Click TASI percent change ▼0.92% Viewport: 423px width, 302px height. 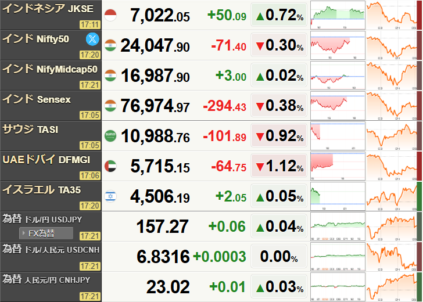click(x=279, y=136)
